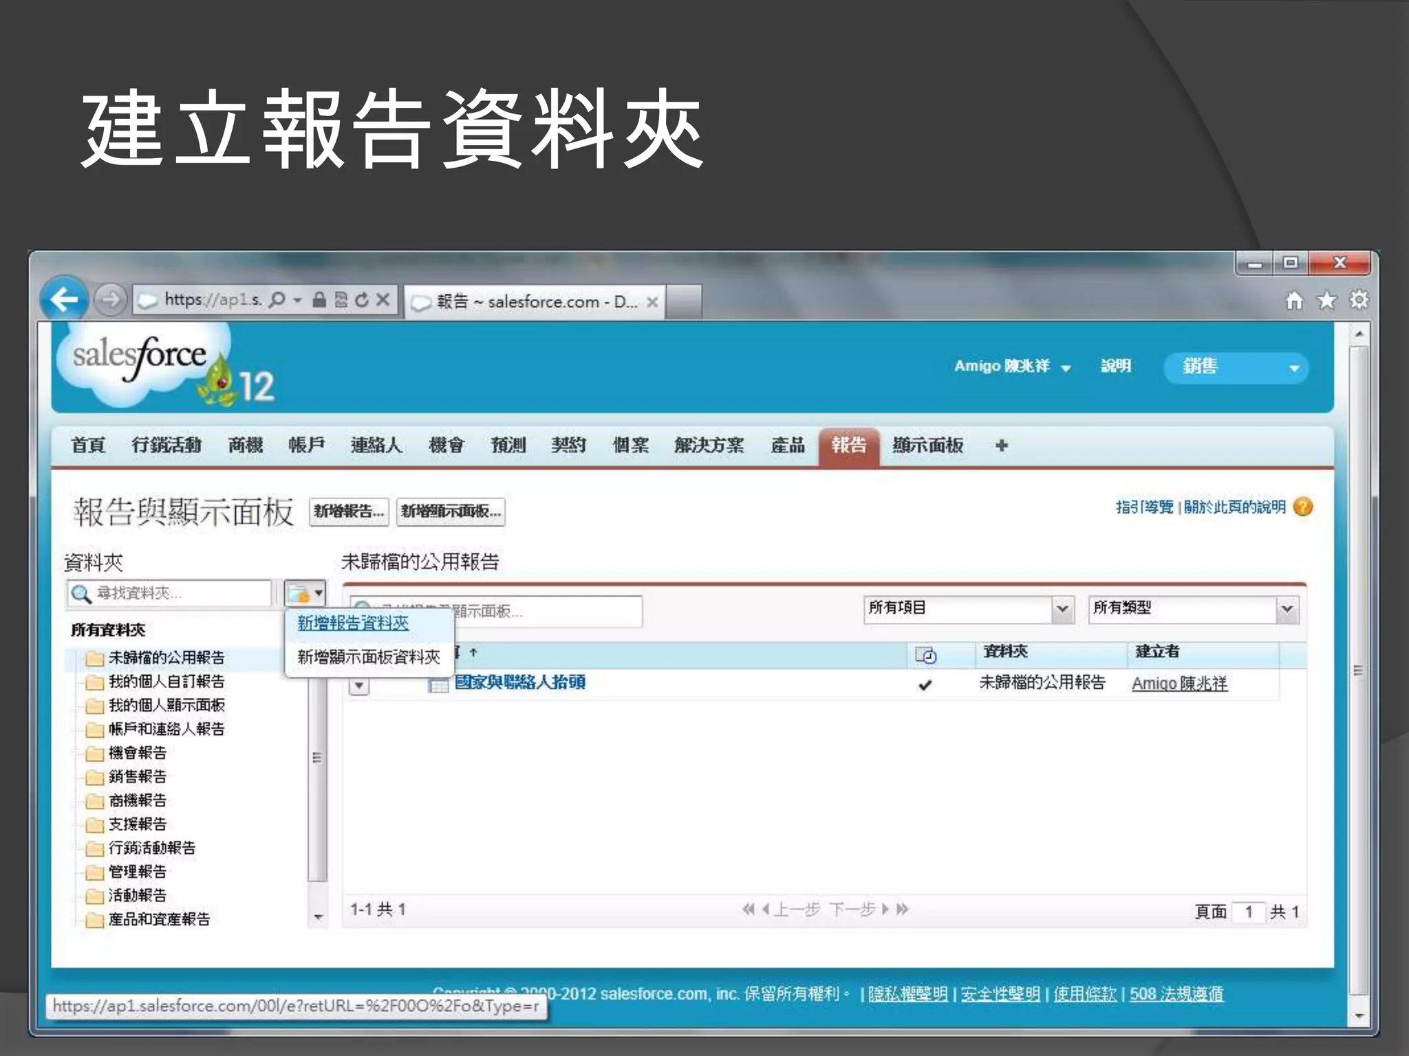The width and height of the screenshot is (1409, 1056).
Task: Click the address bar search magnifier icon
Action: pyautogui.click(x=277, y=300)
